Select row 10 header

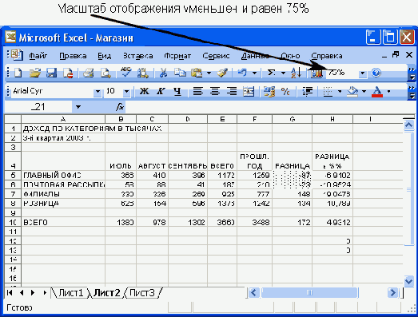(x=13, y=222)
